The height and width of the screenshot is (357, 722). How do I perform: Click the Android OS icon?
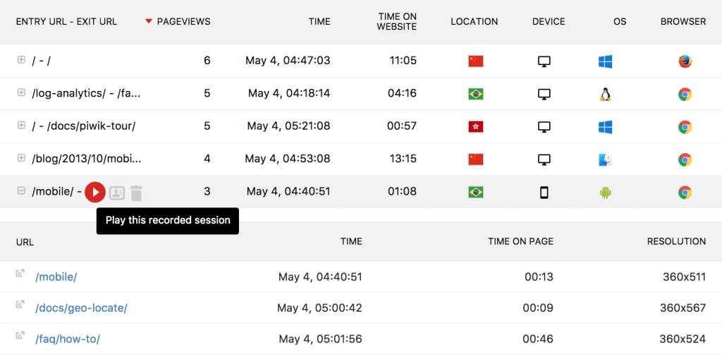[604, 193]
